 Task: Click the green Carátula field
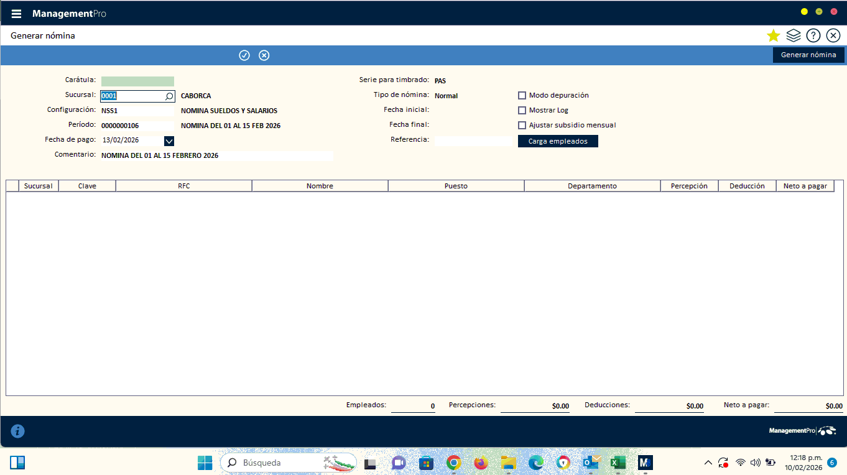[x=137, y=81]
